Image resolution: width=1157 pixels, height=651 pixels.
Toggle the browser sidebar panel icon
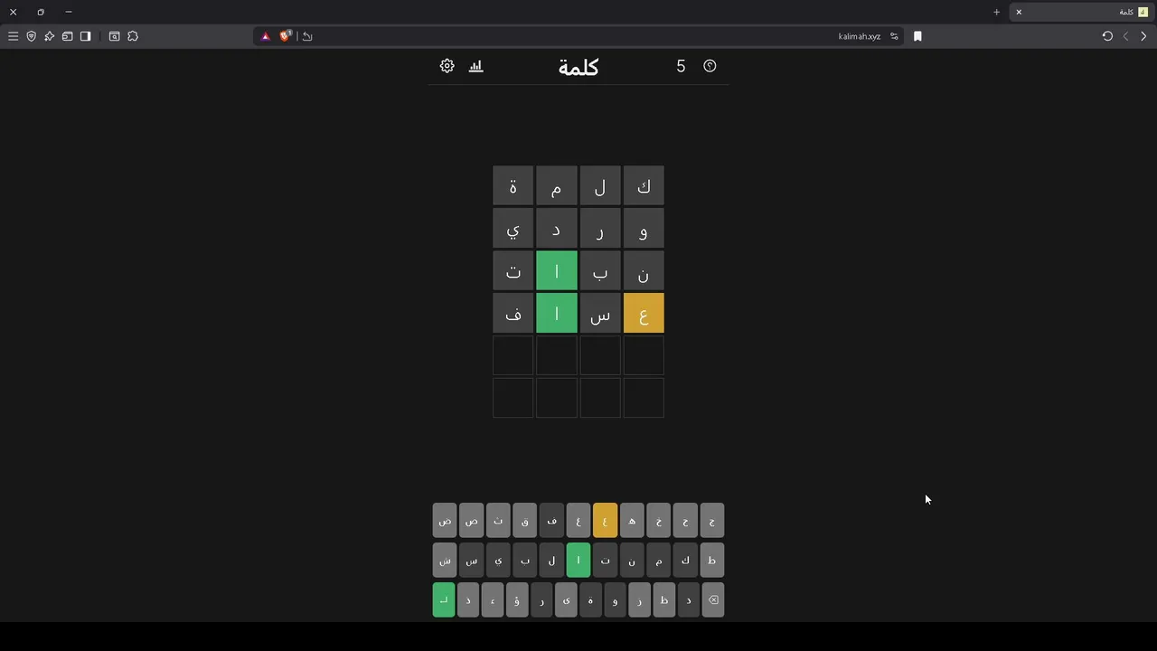coord(85,36)
